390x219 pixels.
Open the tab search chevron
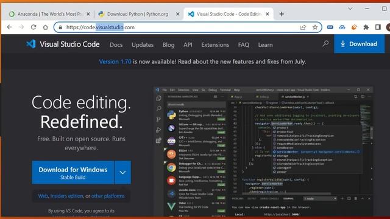point(350,9)
